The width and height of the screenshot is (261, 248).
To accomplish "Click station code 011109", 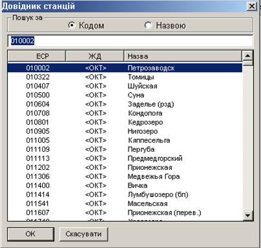I will coord(38,149).
